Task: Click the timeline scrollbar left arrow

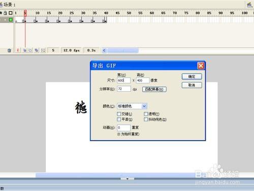Action: pos(104,50)
